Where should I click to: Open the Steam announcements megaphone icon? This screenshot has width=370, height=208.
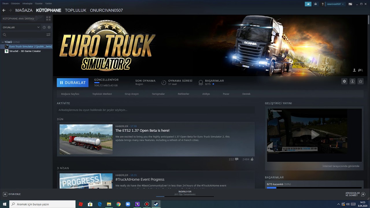[308, 4]
